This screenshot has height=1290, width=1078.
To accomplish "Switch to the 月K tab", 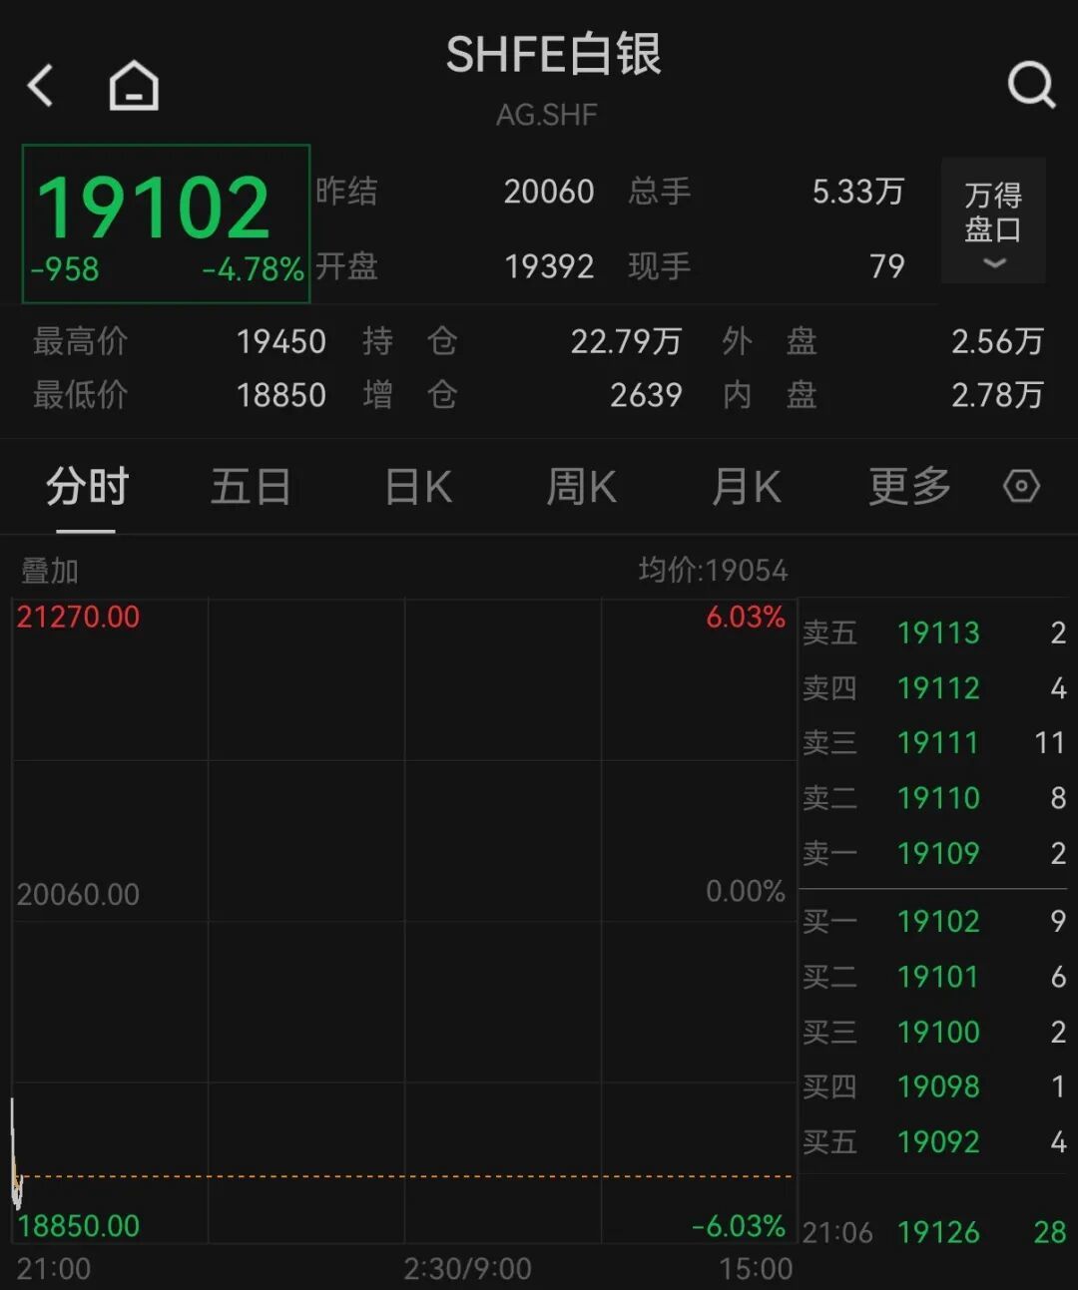I will click(x=746, y=488).
